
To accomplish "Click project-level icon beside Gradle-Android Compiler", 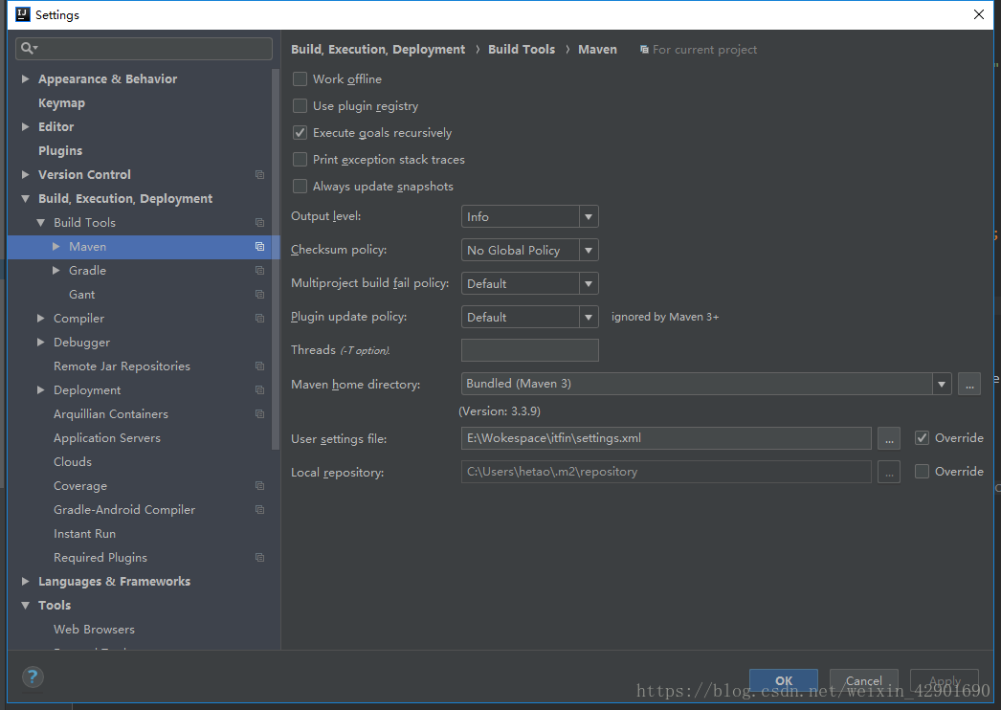I will pos(260,509).
